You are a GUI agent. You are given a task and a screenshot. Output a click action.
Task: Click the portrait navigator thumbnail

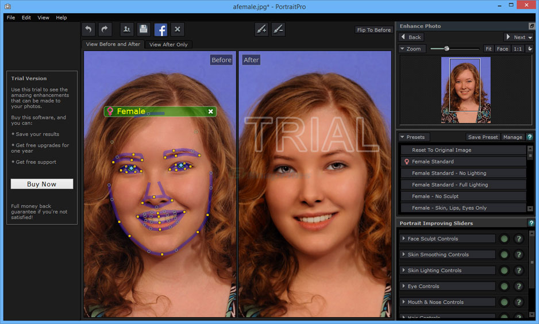466,90
